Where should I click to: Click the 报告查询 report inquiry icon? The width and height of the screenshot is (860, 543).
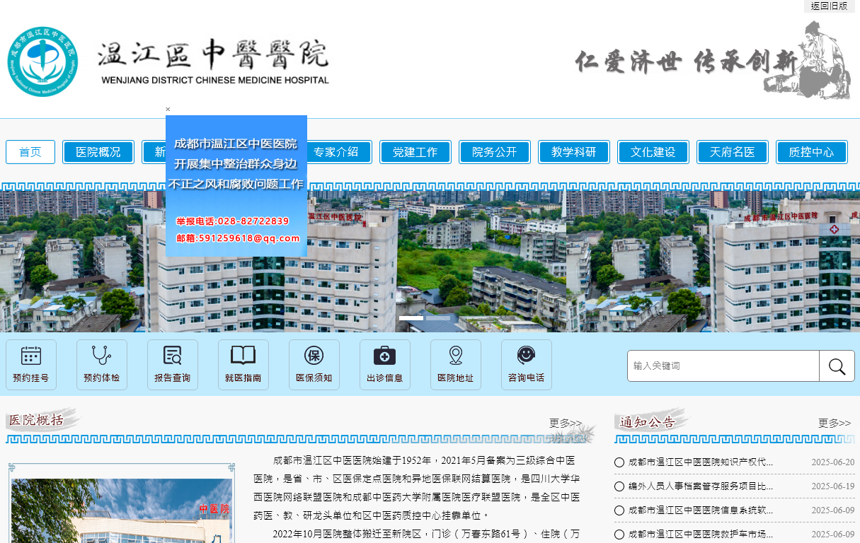(172, 364)
